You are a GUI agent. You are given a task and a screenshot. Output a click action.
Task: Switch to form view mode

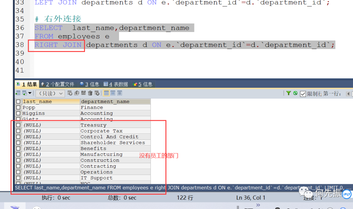tap(113, 93)
